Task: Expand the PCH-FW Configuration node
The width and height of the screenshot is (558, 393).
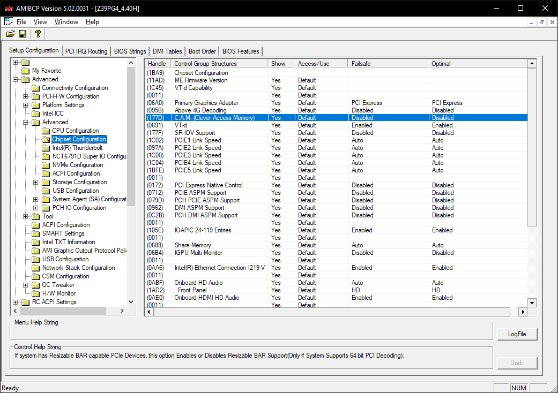Action: [x=25, y=97]
